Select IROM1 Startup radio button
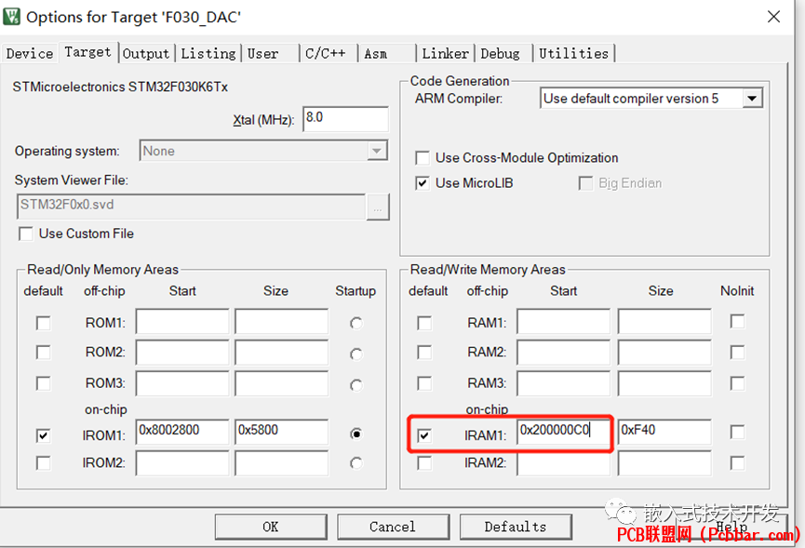This screenshot has width=805, height=548. 356,434
